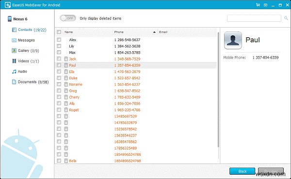
Task: Check the box for Cherry
Action: pos(59,97)
